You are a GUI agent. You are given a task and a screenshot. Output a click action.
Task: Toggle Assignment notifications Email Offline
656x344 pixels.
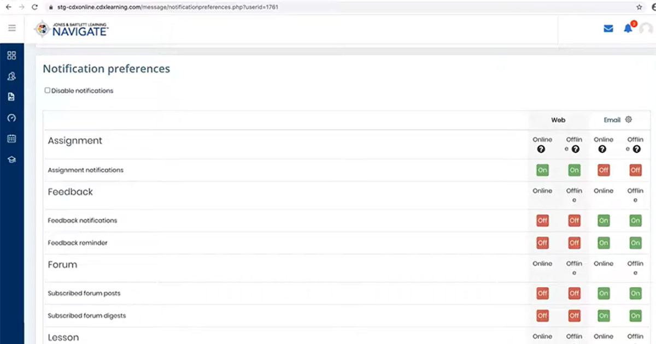click(x=635, y=170)
